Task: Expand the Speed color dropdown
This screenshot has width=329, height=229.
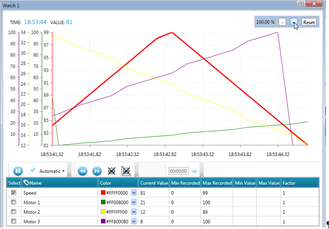Action: coord(134,193)
